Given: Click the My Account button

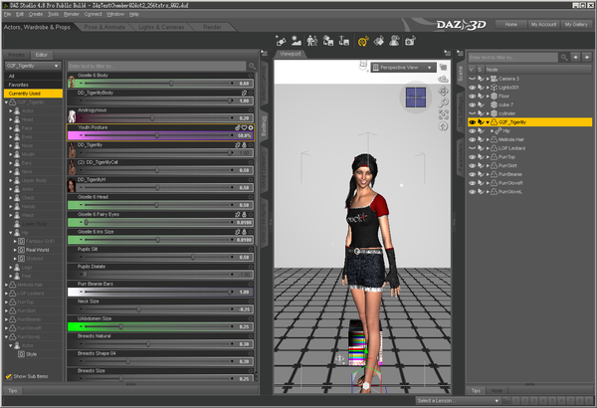Looking at the screenshot, I should (543, 25).
